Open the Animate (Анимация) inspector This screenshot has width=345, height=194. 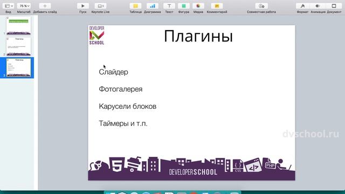(x=318, y=6)
